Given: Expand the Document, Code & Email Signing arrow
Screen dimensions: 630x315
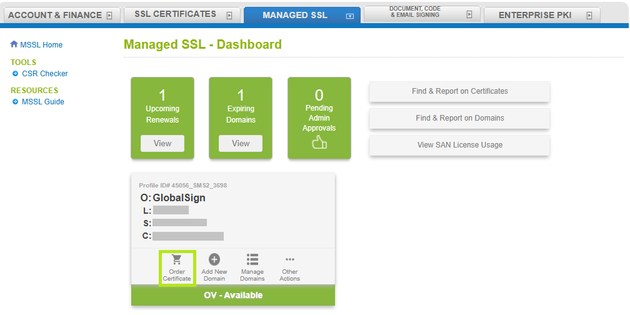Looking at the screenshot, I should [x=469, y=14].
